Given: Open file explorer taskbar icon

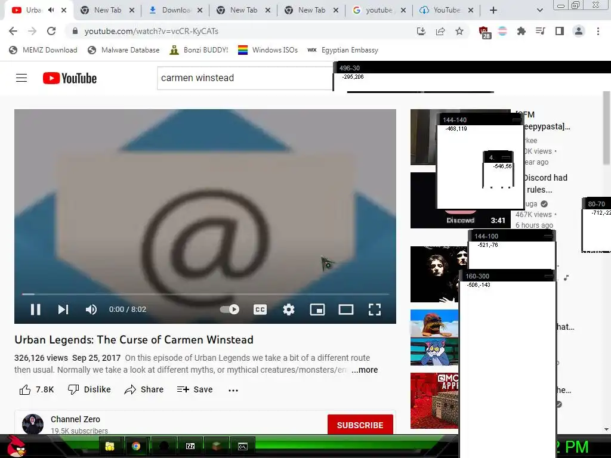Looking at the screenshot, I should tap(110, 446).
